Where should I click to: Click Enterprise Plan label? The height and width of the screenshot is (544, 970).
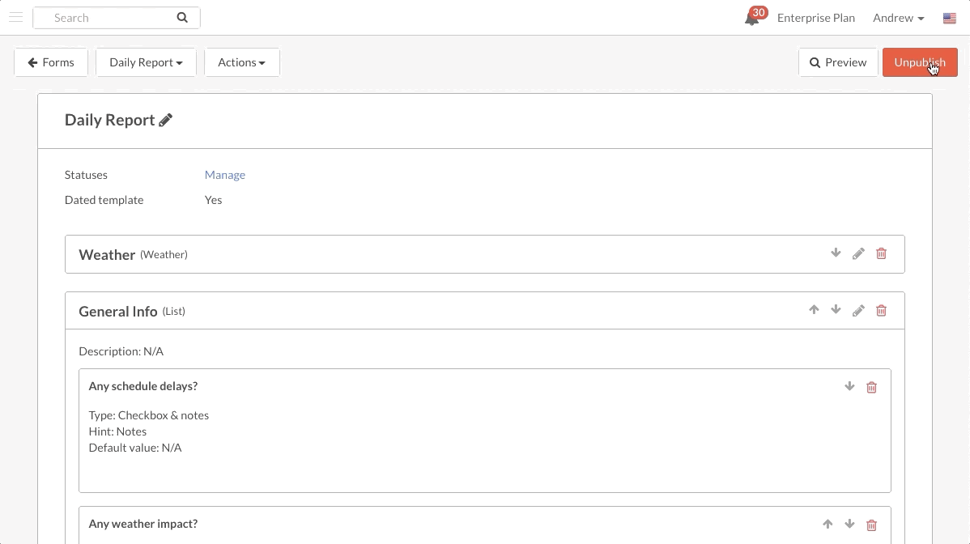click(x=816, y=18)
